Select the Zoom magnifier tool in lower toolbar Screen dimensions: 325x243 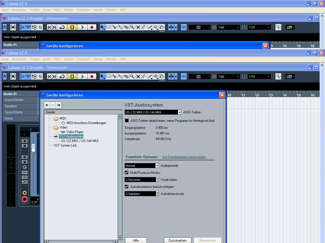(132, 76)
